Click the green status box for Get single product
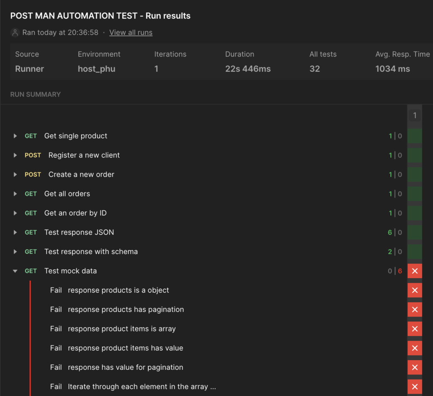433x396 pixels. click(x=414, y=136)
